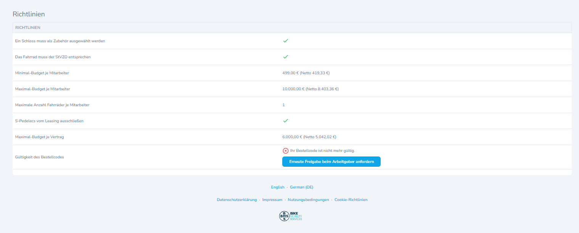The height and width of the screenshot is (233, 579).
Task: Open the Datenschutzerklärung link
Action: 237,200
